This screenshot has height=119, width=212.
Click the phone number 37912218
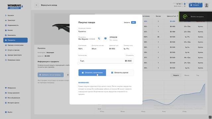coord(113,37)
